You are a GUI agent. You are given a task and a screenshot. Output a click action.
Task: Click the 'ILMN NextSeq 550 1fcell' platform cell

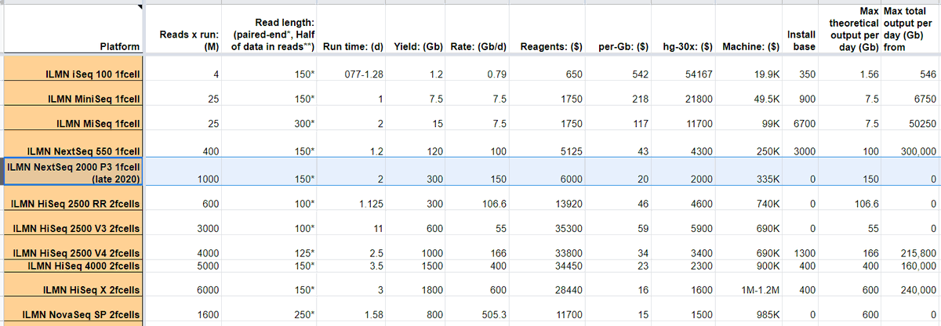click(74, 144)
